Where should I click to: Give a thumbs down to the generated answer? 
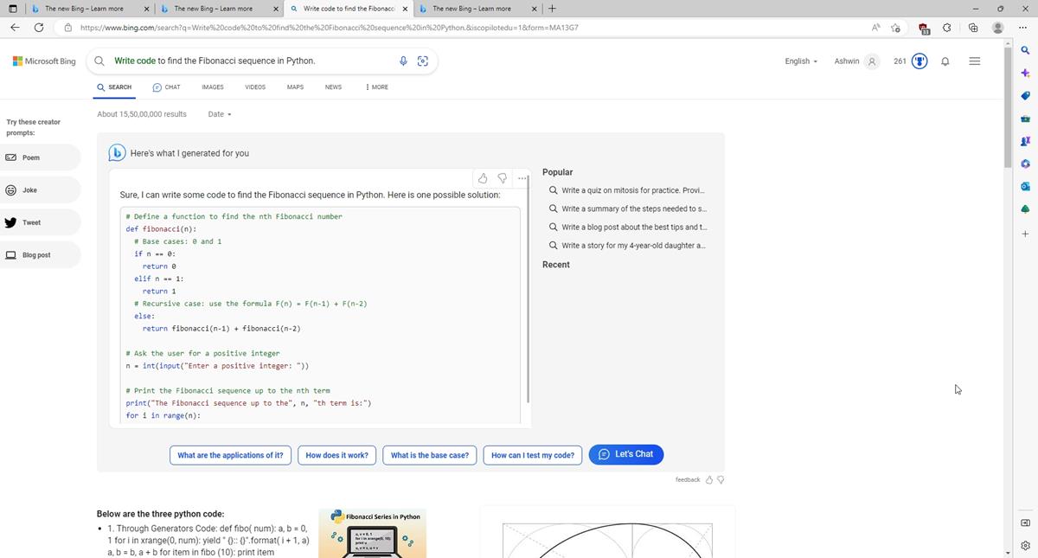tap(503, 178)
